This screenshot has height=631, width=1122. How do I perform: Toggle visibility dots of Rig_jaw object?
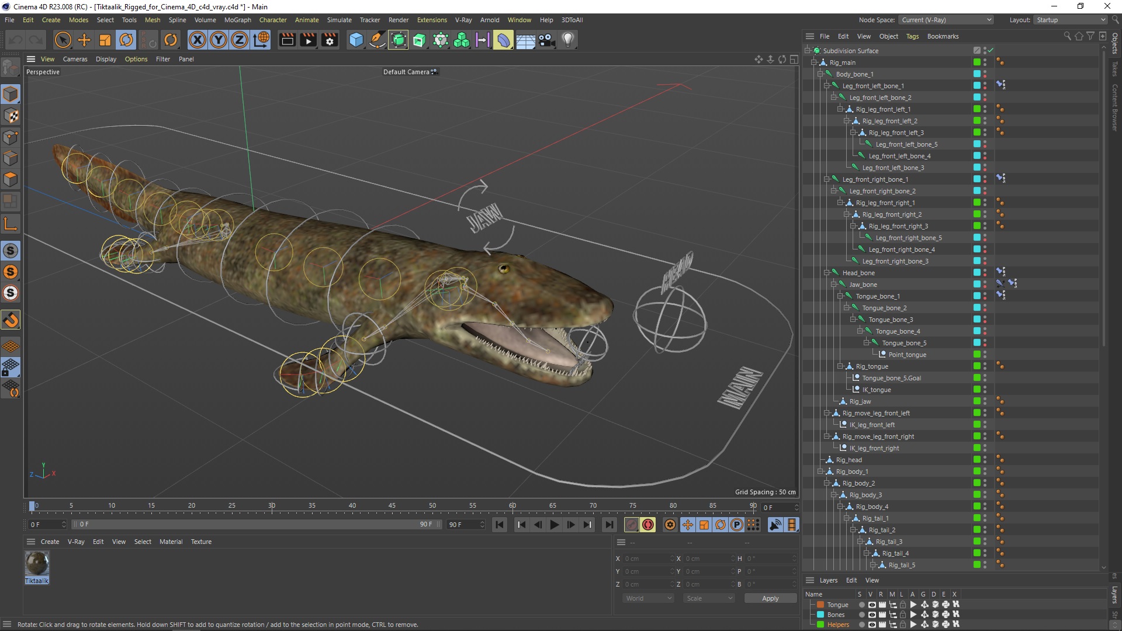click(985, 401)
